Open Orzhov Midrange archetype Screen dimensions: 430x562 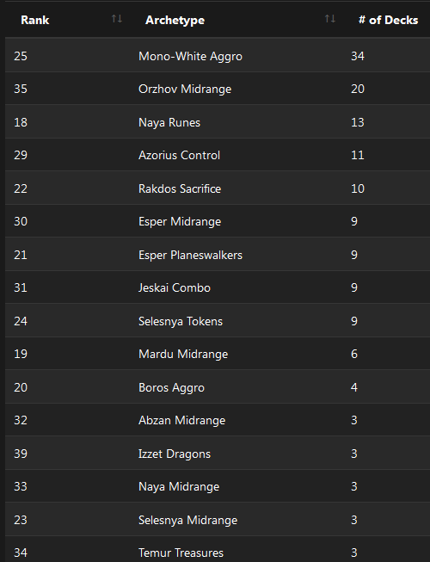185,89
